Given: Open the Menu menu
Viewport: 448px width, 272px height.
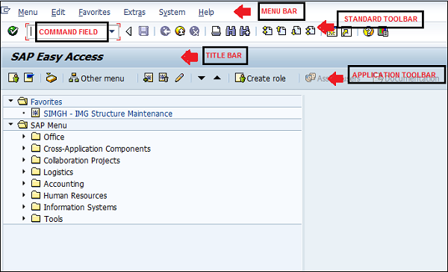Looking at the screenshot, I should [28, 12].
